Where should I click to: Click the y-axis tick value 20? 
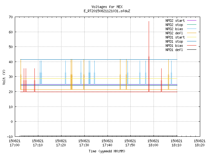click(x=11, y=92)
